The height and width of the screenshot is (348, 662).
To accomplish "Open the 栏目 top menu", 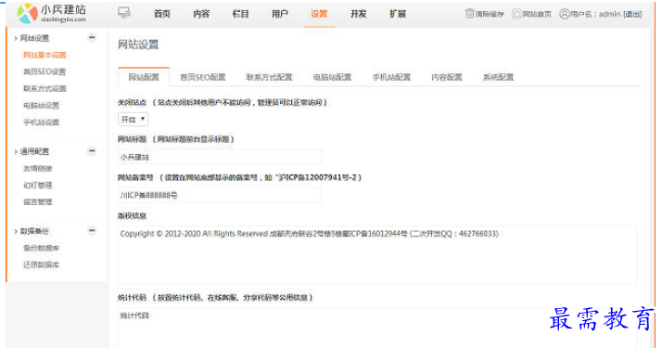I will [x=241, y=14].
